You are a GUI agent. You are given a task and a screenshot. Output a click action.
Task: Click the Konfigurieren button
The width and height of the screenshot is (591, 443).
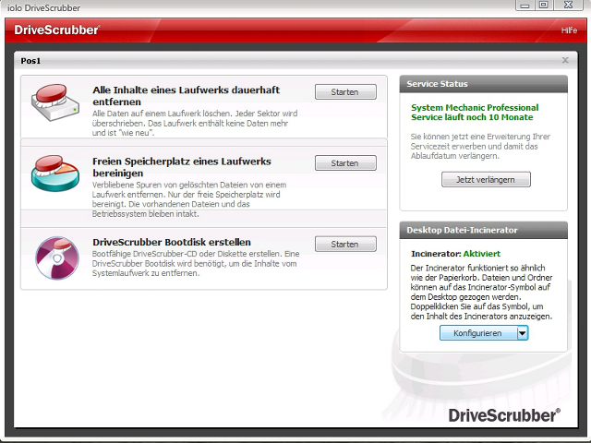click(x=478, y=333)
